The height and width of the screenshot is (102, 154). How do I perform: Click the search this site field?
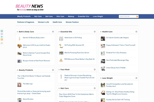[x=128, y=16]
